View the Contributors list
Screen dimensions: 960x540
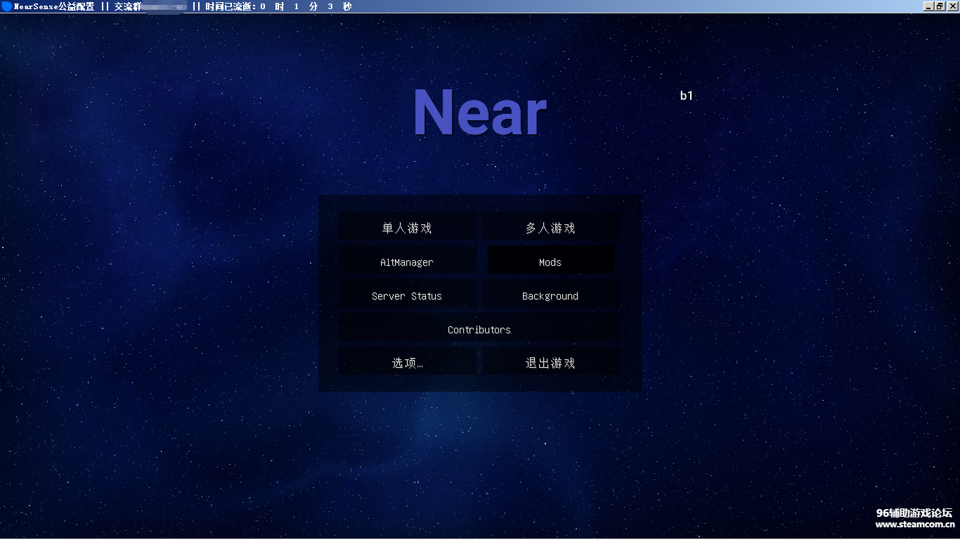(x=479, y=329)
